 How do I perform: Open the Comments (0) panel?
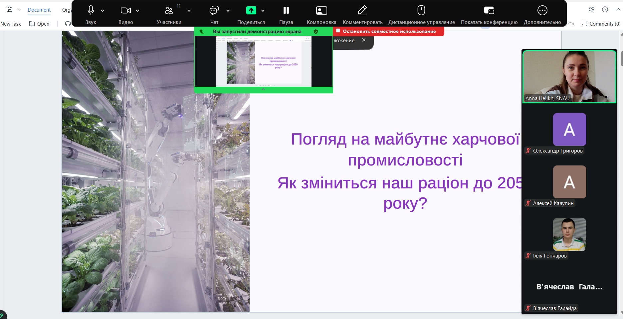(601, 24)
